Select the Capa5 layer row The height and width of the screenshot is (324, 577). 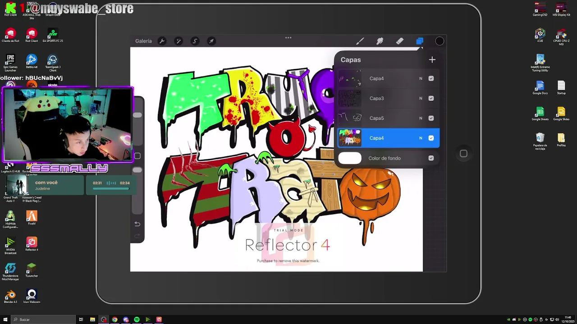point(388,118)
